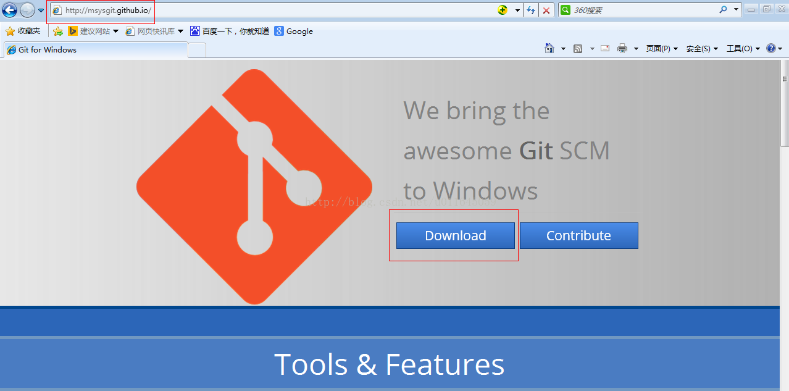Click the 360 security shield icon in address bar

tap(503, 10)
